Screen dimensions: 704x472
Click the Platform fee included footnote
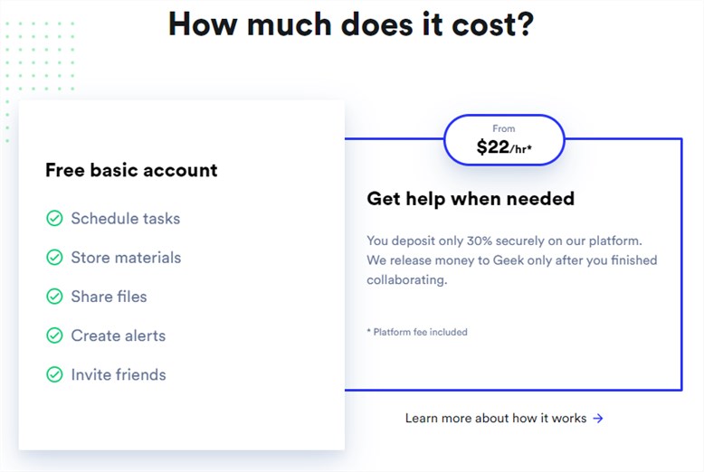point(417,332)
